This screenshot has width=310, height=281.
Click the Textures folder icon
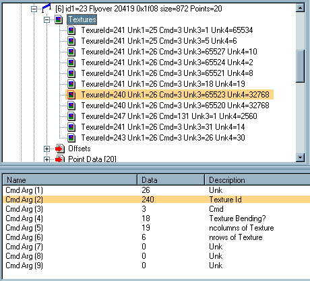[x=59, y=19]
